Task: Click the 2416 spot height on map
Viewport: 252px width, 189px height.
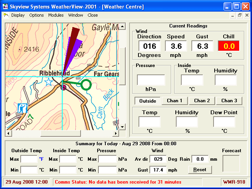Action: coord(31,49)
